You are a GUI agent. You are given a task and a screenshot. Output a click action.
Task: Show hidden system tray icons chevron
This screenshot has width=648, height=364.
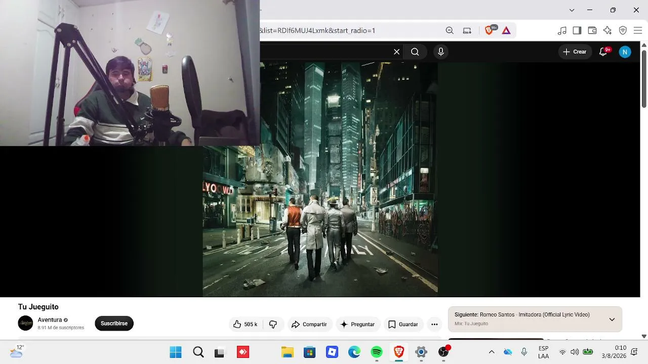tap(491, 352)
